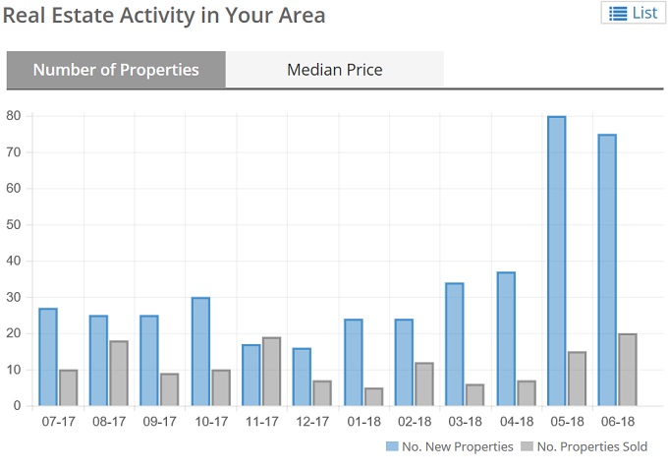This screenshot has width=668, height=470.
Task: Click the blue New Properties legend swatch
Action: point(392,447)
